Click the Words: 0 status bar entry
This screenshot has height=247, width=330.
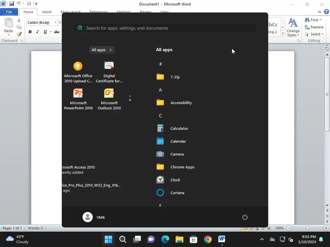tap(35, 228)
